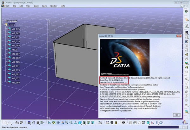
Task: Open the Edit menu
Action: coord(21,6)
